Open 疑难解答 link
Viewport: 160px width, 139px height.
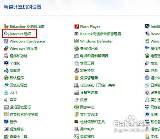pos(17,129)
